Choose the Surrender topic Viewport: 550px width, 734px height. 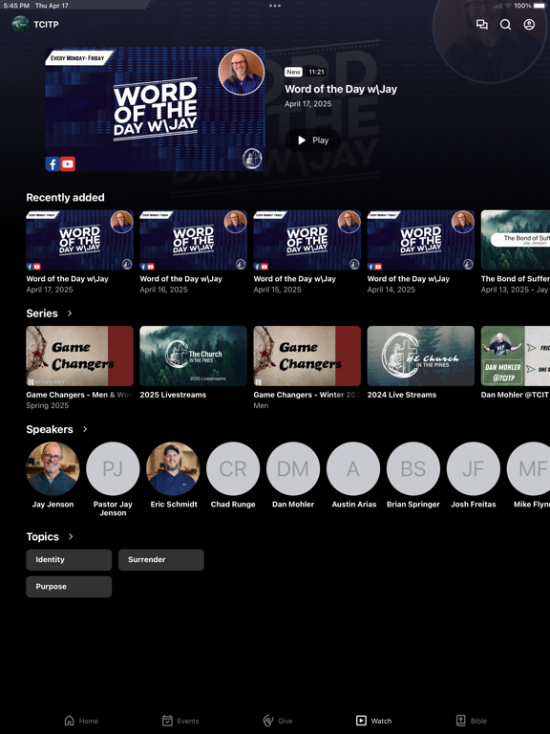pos(160,560)
